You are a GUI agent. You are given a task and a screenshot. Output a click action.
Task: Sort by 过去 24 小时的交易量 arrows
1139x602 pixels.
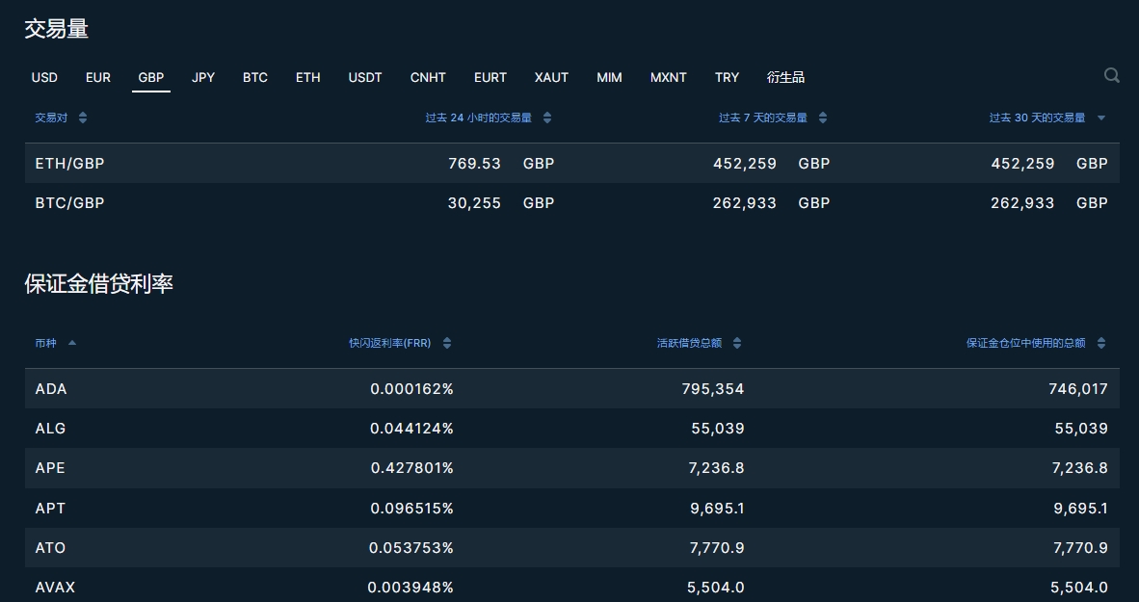(x=547, y=118)
